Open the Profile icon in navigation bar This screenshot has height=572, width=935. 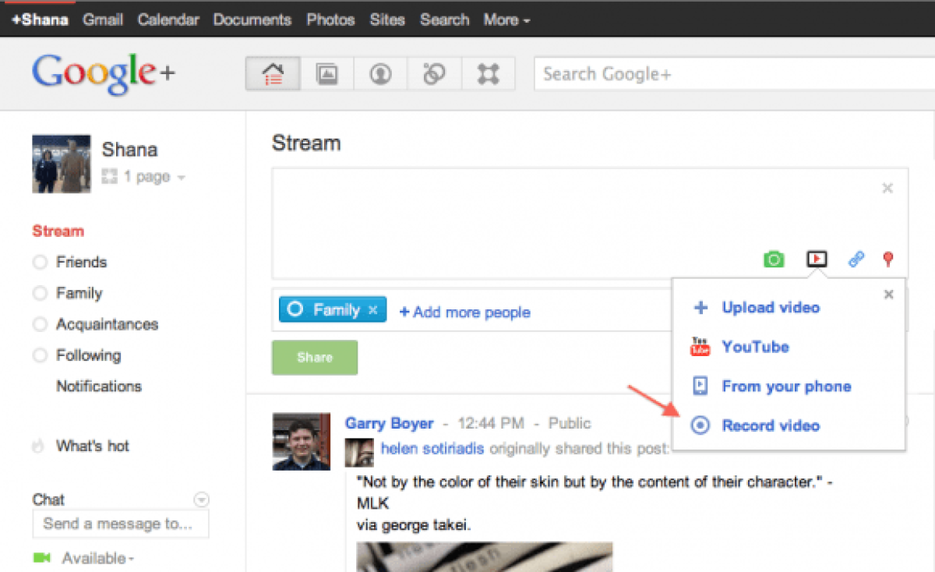point(380,75)
